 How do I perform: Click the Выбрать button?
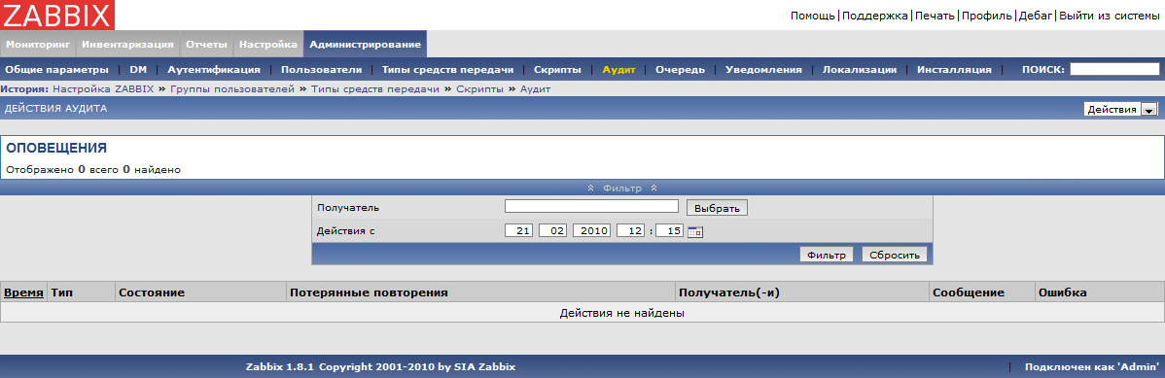click(717, 208)
